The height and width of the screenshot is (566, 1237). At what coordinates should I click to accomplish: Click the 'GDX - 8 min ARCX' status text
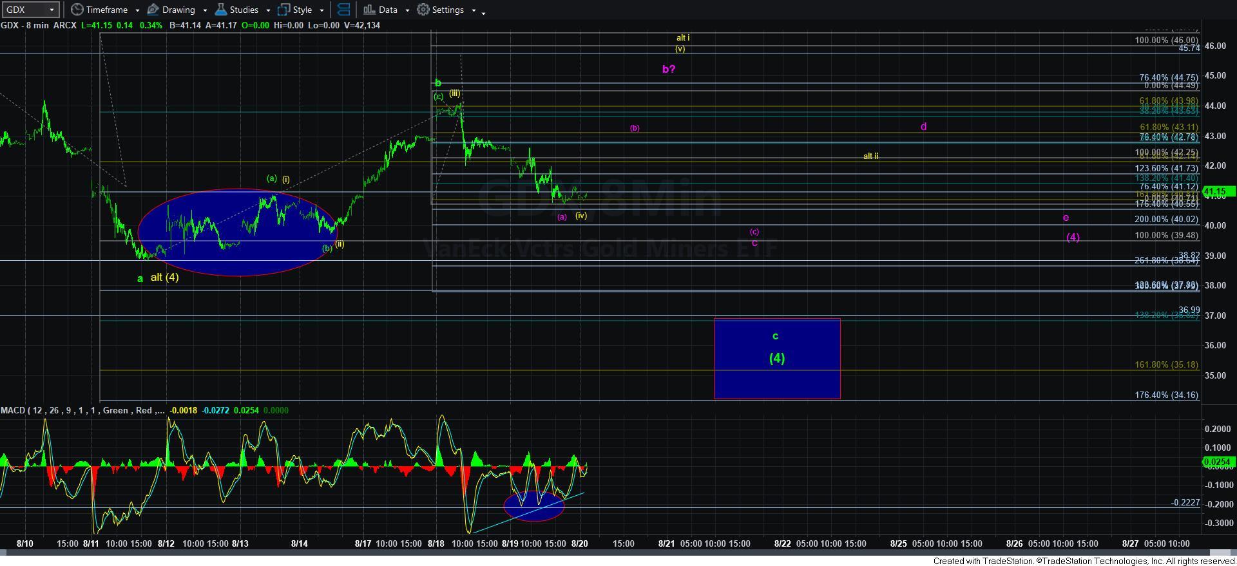click(38, 25)
